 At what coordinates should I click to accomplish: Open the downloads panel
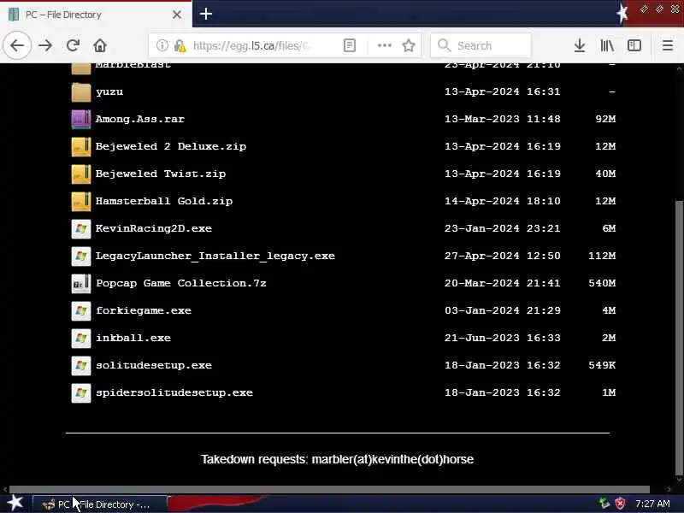coord(580,45)
